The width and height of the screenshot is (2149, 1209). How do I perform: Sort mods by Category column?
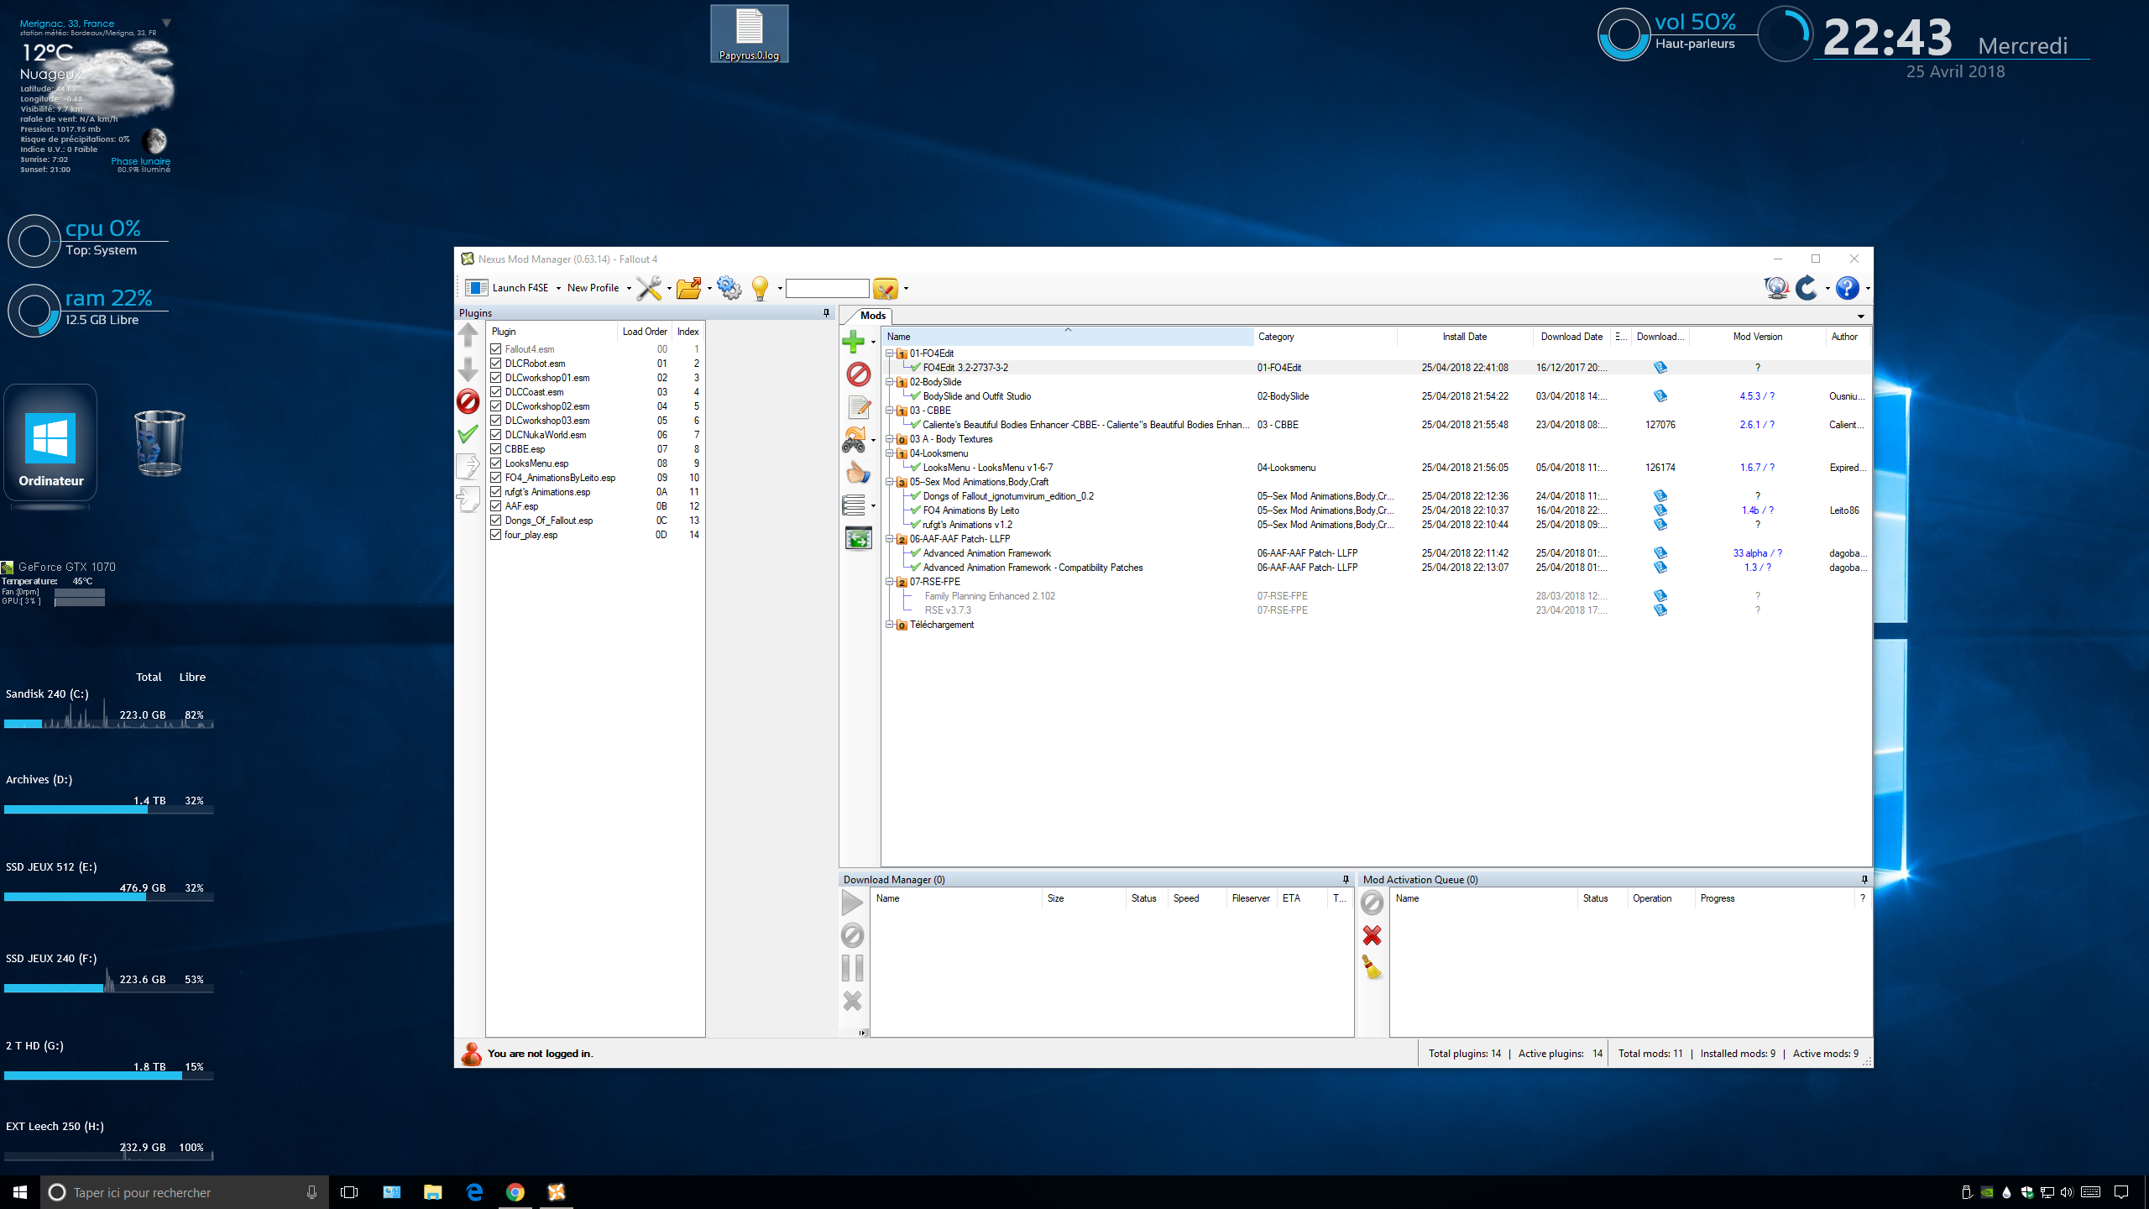pyautogui.click(x=1325, y=337)
